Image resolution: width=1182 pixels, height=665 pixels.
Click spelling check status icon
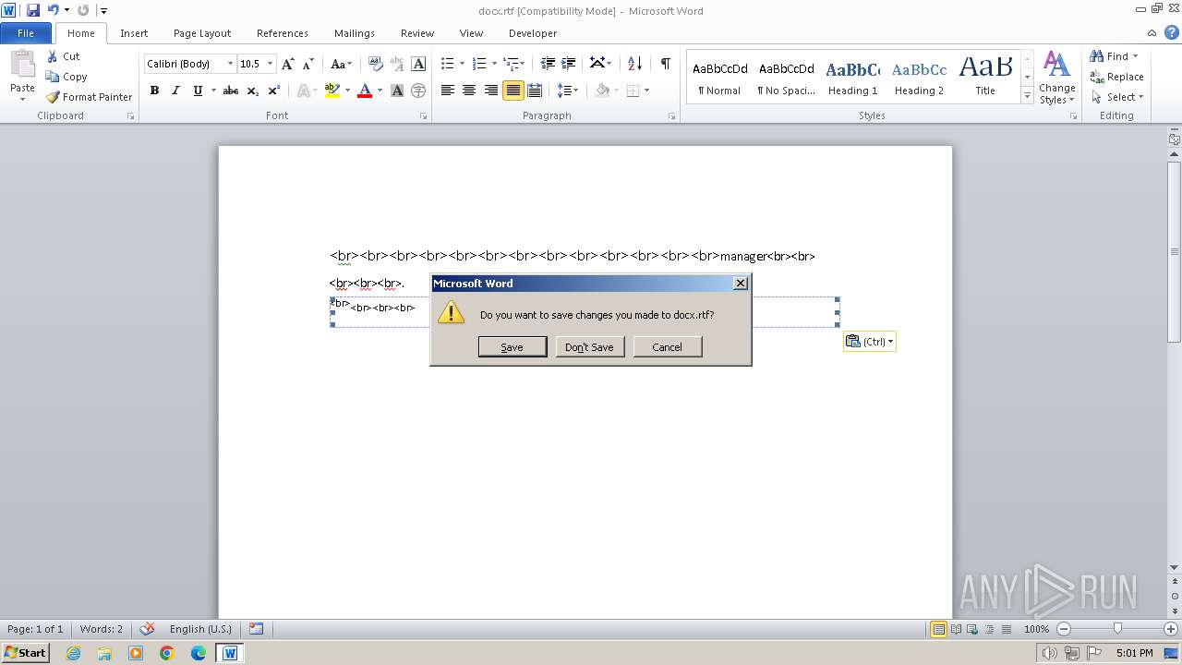(147, 629)
